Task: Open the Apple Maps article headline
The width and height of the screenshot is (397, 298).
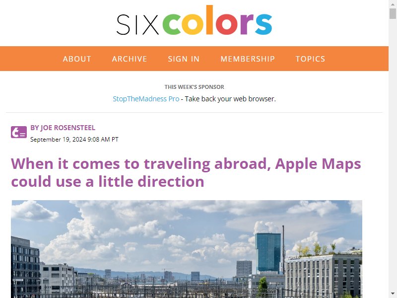Action: point(186,172)
